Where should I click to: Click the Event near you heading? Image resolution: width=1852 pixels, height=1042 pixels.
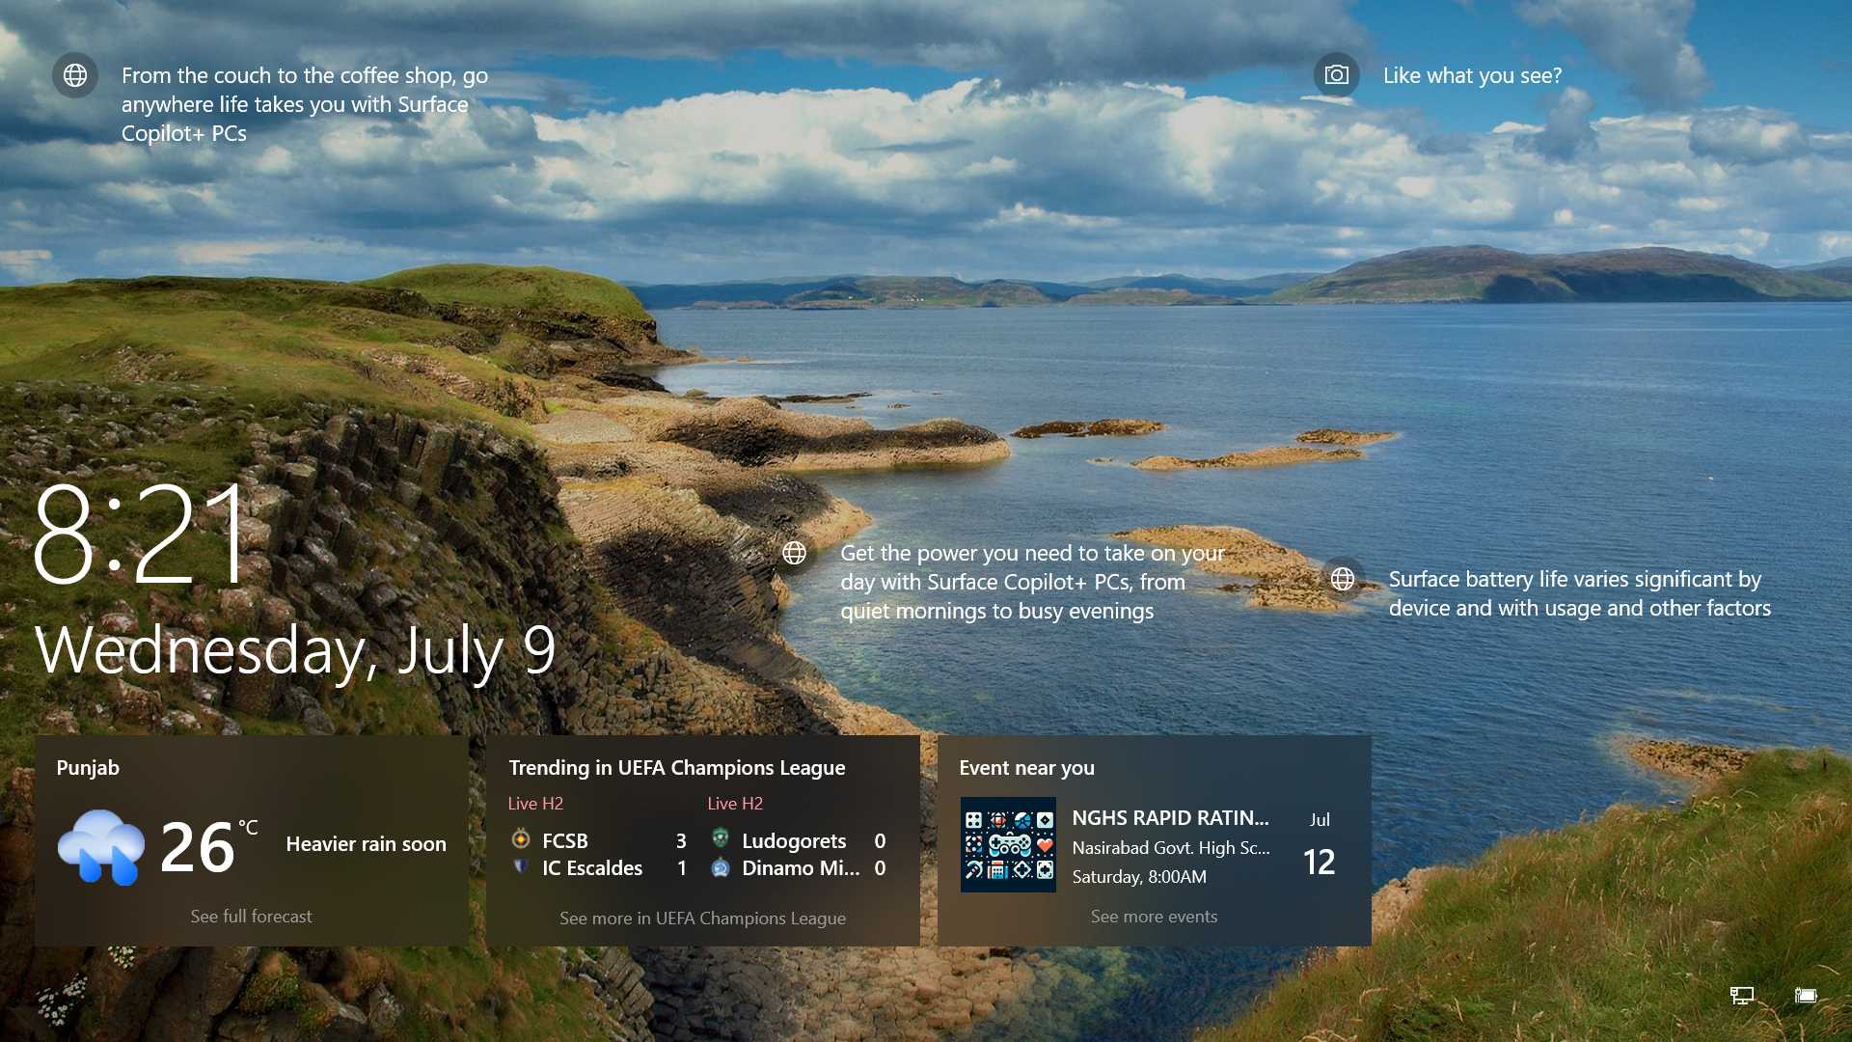pyautogui.click(x=1026, y=767)
